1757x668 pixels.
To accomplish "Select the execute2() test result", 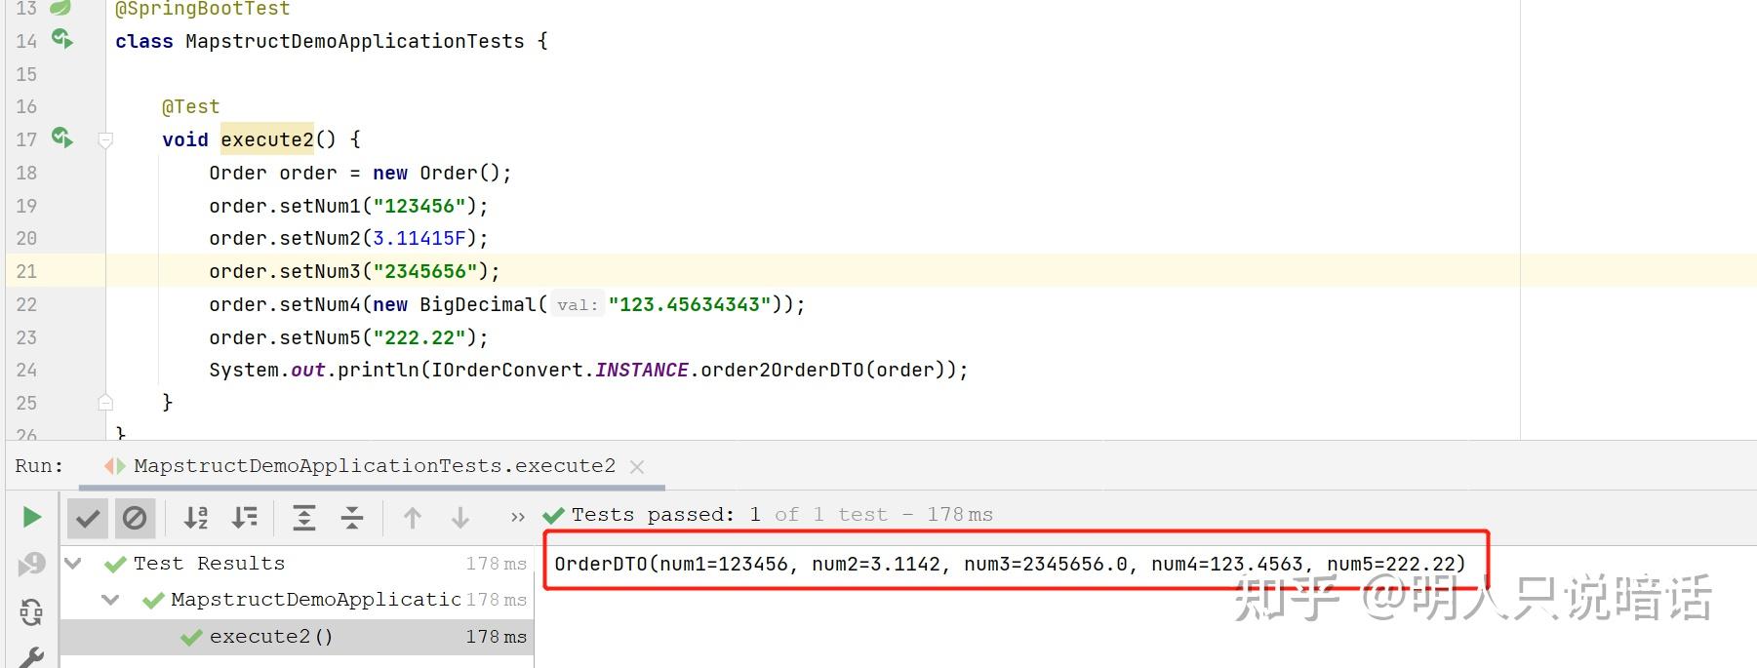I will [x=297, y=637].
